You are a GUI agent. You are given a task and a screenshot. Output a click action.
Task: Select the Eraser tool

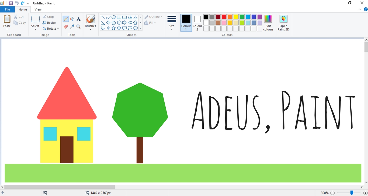pyautogui.click(x=66, y=27)
